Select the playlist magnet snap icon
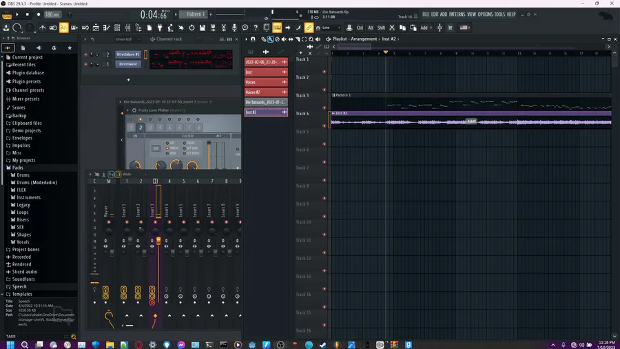620x349 pixels. [253, 39]
